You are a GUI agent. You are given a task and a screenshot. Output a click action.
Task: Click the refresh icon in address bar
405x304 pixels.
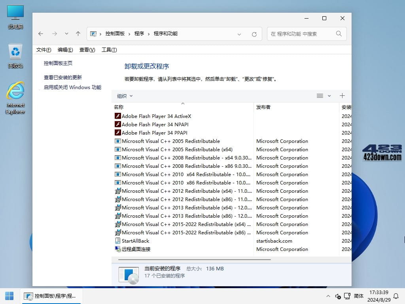[254, 34]
